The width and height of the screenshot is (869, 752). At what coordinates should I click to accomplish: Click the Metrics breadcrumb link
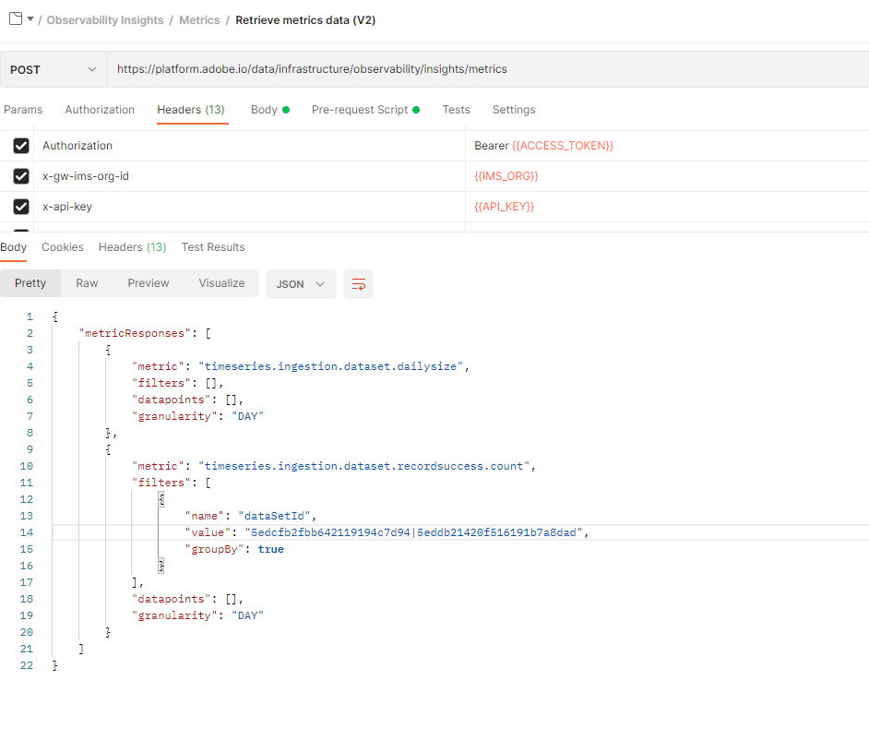pyautogui.click(x=200, y=19)
